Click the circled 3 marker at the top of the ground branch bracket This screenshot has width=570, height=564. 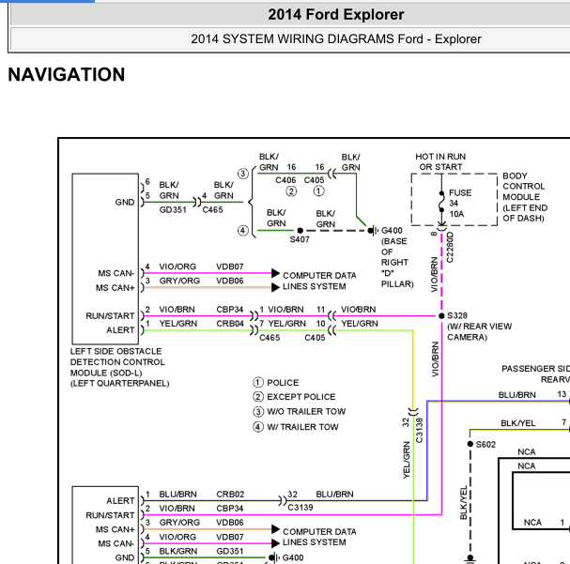pos(243,174)
